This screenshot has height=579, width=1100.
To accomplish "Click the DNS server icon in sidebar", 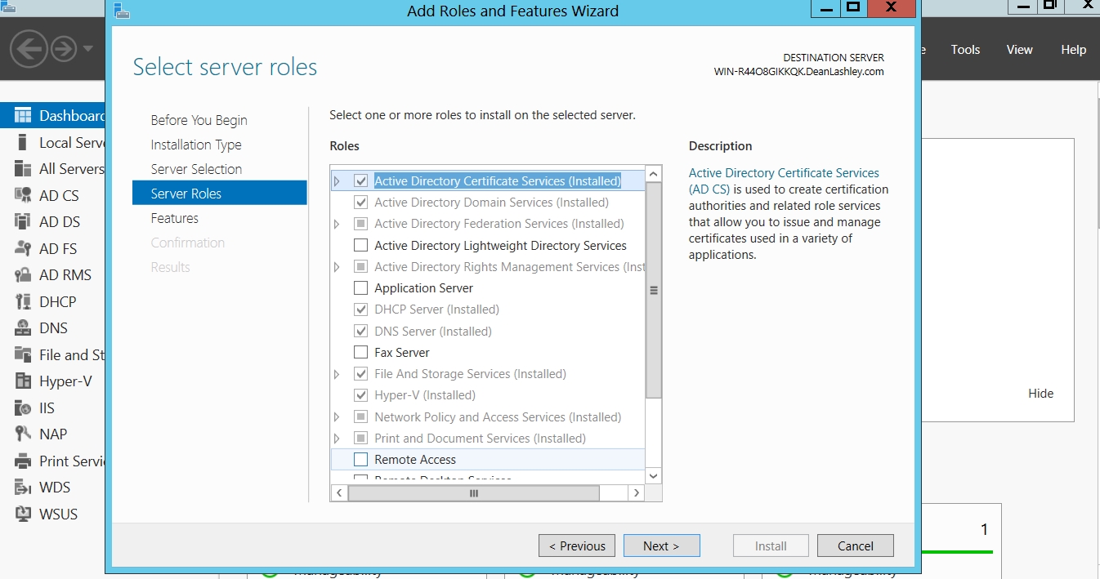I will (23, 328).
